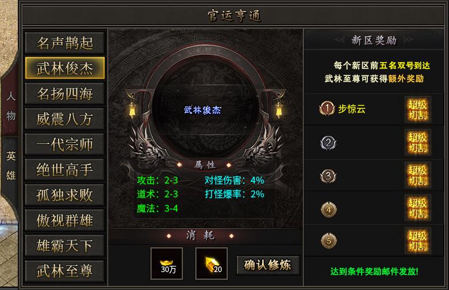Click the 确认修炼 button
Image resolution: width=449 pixels, height=290 pixels.
tap(268, 265)
